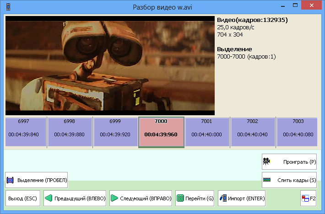
Task: Click the '25,0 кадров/с' text
Action: pyautogui.click(x=235, y=27)
